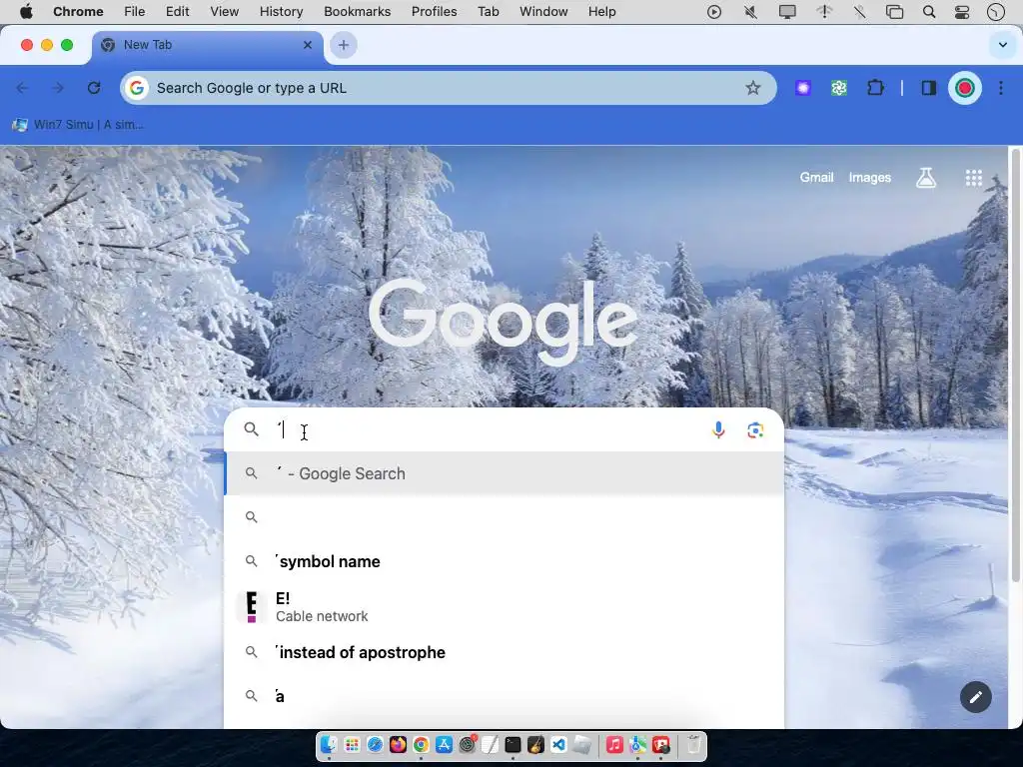The image size is (1023, 767).
Task: Open GarageBand from the Dock
Action: coord(535,745)
